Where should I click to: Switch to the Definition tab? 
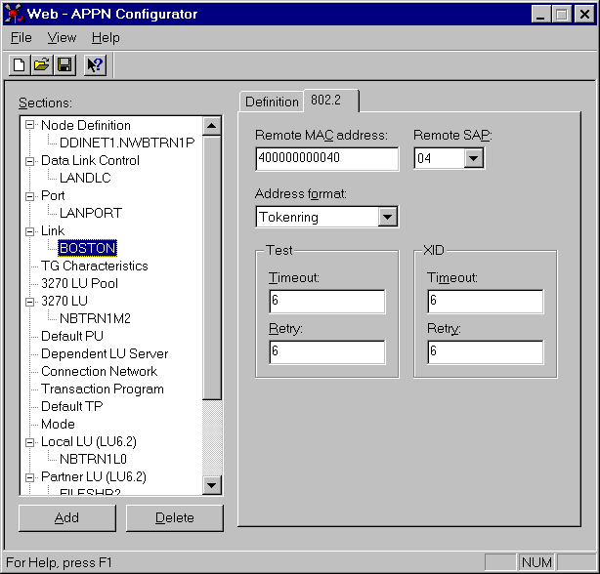click(x=271, y=102)
